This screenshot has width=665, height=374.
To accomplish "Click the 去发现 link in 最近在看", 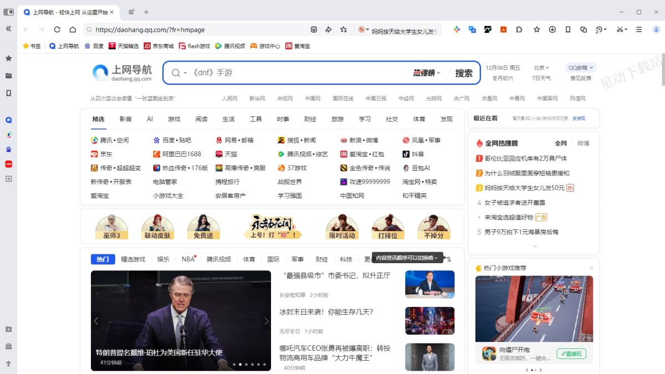I will pyautogui.click(x=579, y=119).
